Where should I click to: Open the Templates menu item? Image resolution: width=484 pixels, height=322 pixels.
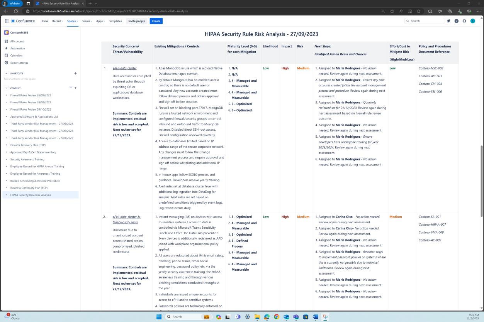click(x=115, y=21)
